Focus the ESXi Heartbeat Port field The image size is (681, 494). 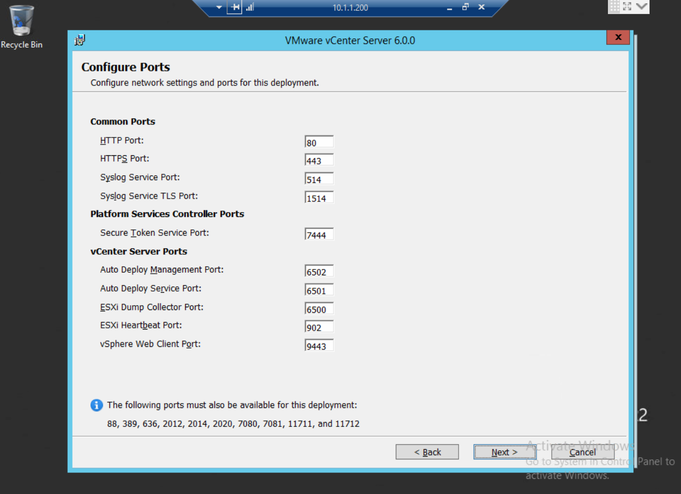pyautogui.click(x=319, y=327)
